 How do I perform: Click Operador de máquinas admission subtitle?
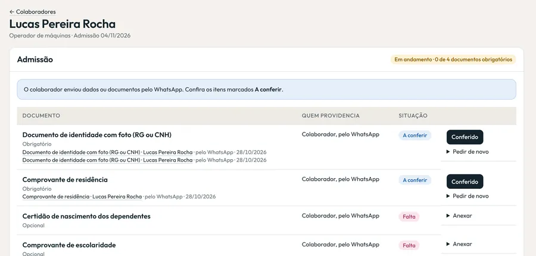(x=70, y=36)
